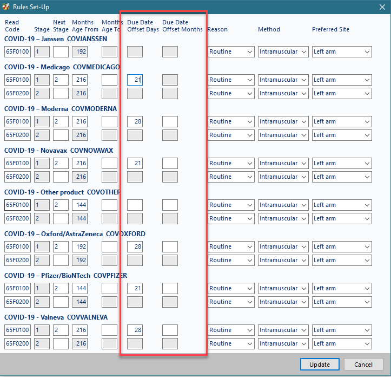
Task: Click the Preferred Site column header
Action: point(330,29)
